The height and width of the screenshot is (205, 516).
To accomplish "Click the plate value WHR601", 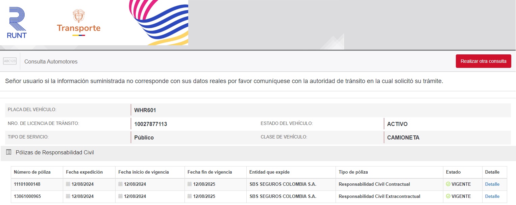I will click(x=145, y=110).
